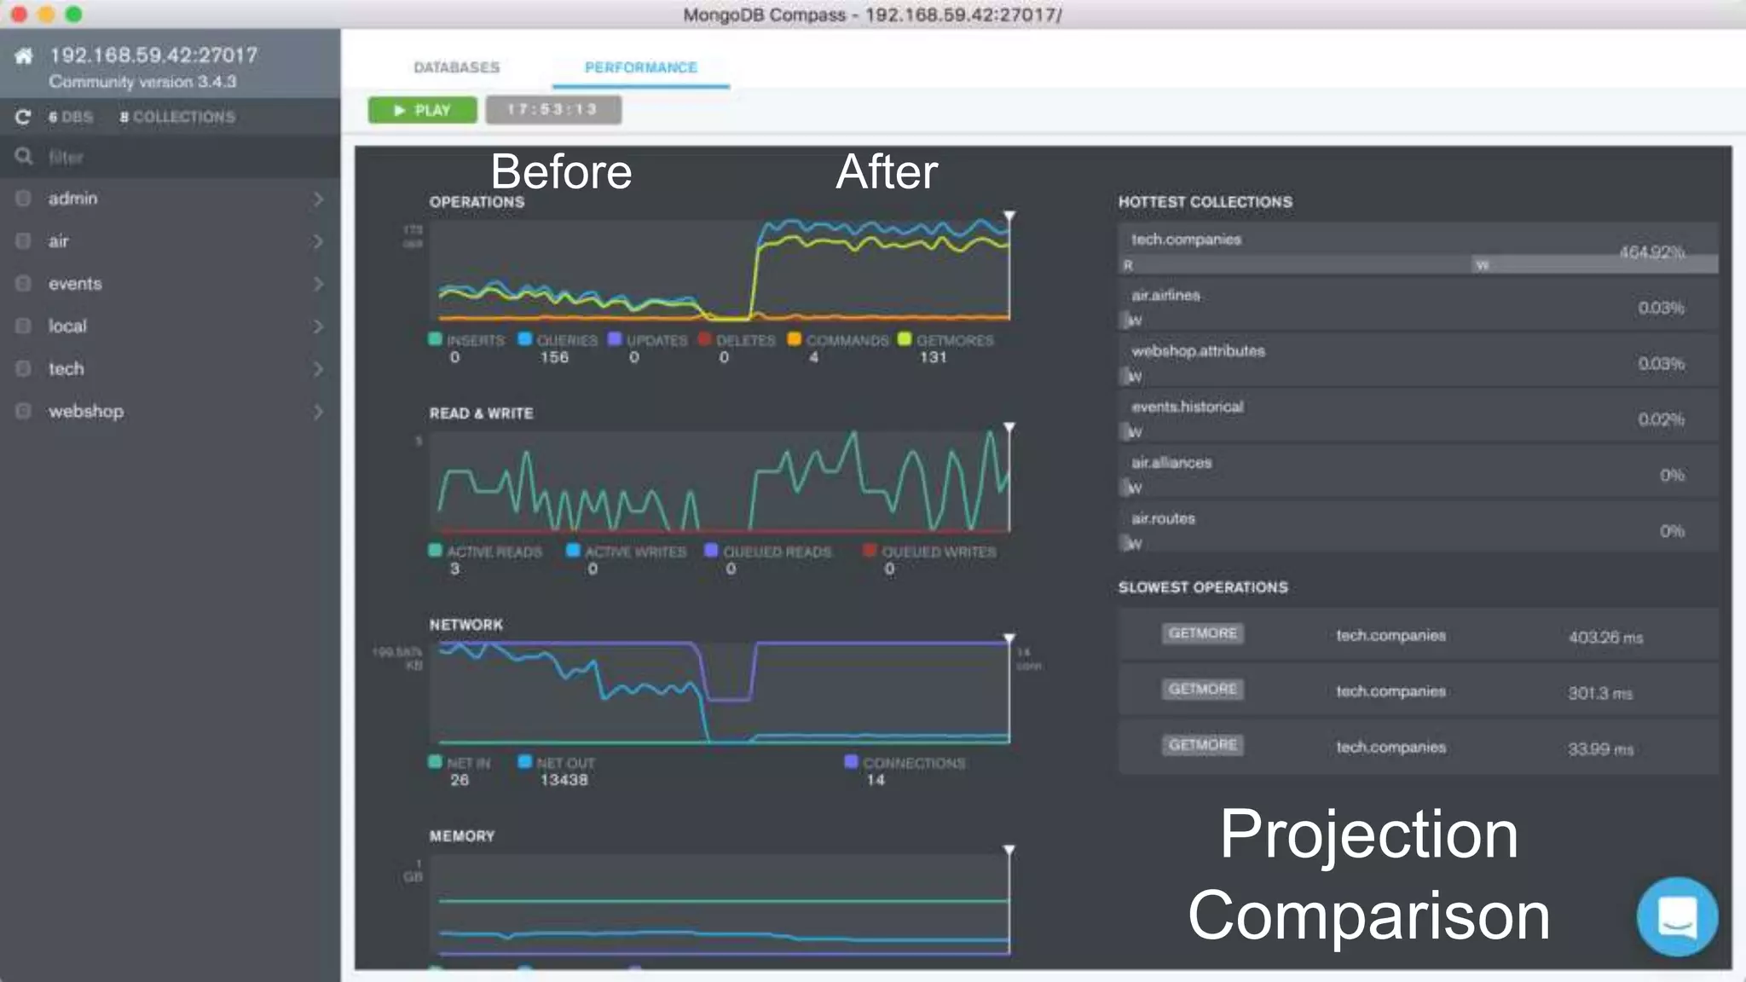Open the Intercom chat bubble
Image resolution: width=1746 pixels, height=982 pixels.
pyautogui.click(x=1677, y=916)
